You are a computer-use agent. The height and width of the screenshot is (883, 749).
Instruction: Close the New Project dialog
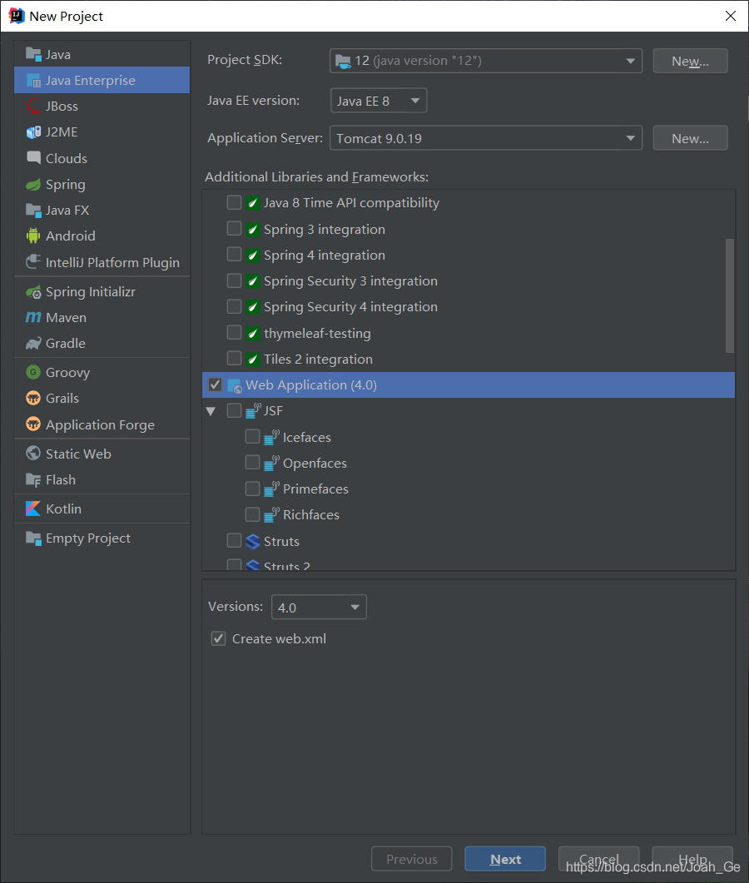pos(731,16)
